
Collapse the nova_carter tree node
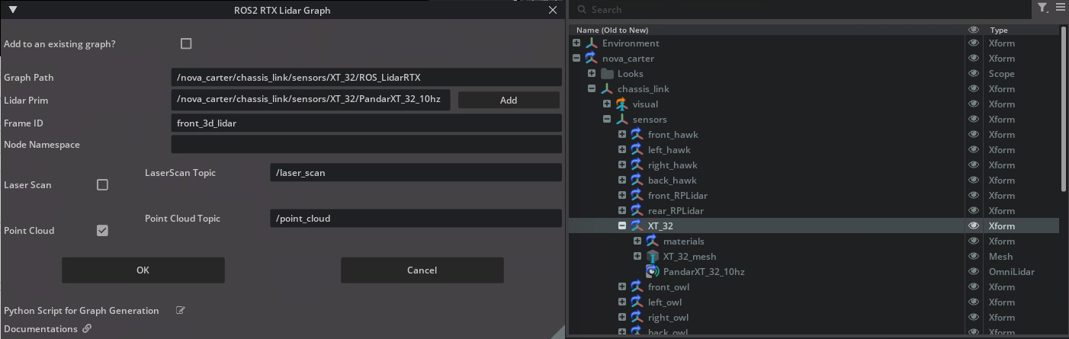[x=576, y=59]
